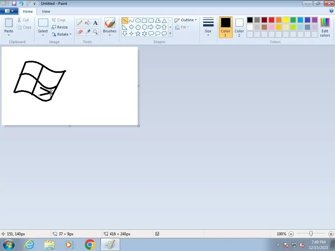Open the Paint Help icon
Viewport: 335px width, 251px height.
click(331, 11)
